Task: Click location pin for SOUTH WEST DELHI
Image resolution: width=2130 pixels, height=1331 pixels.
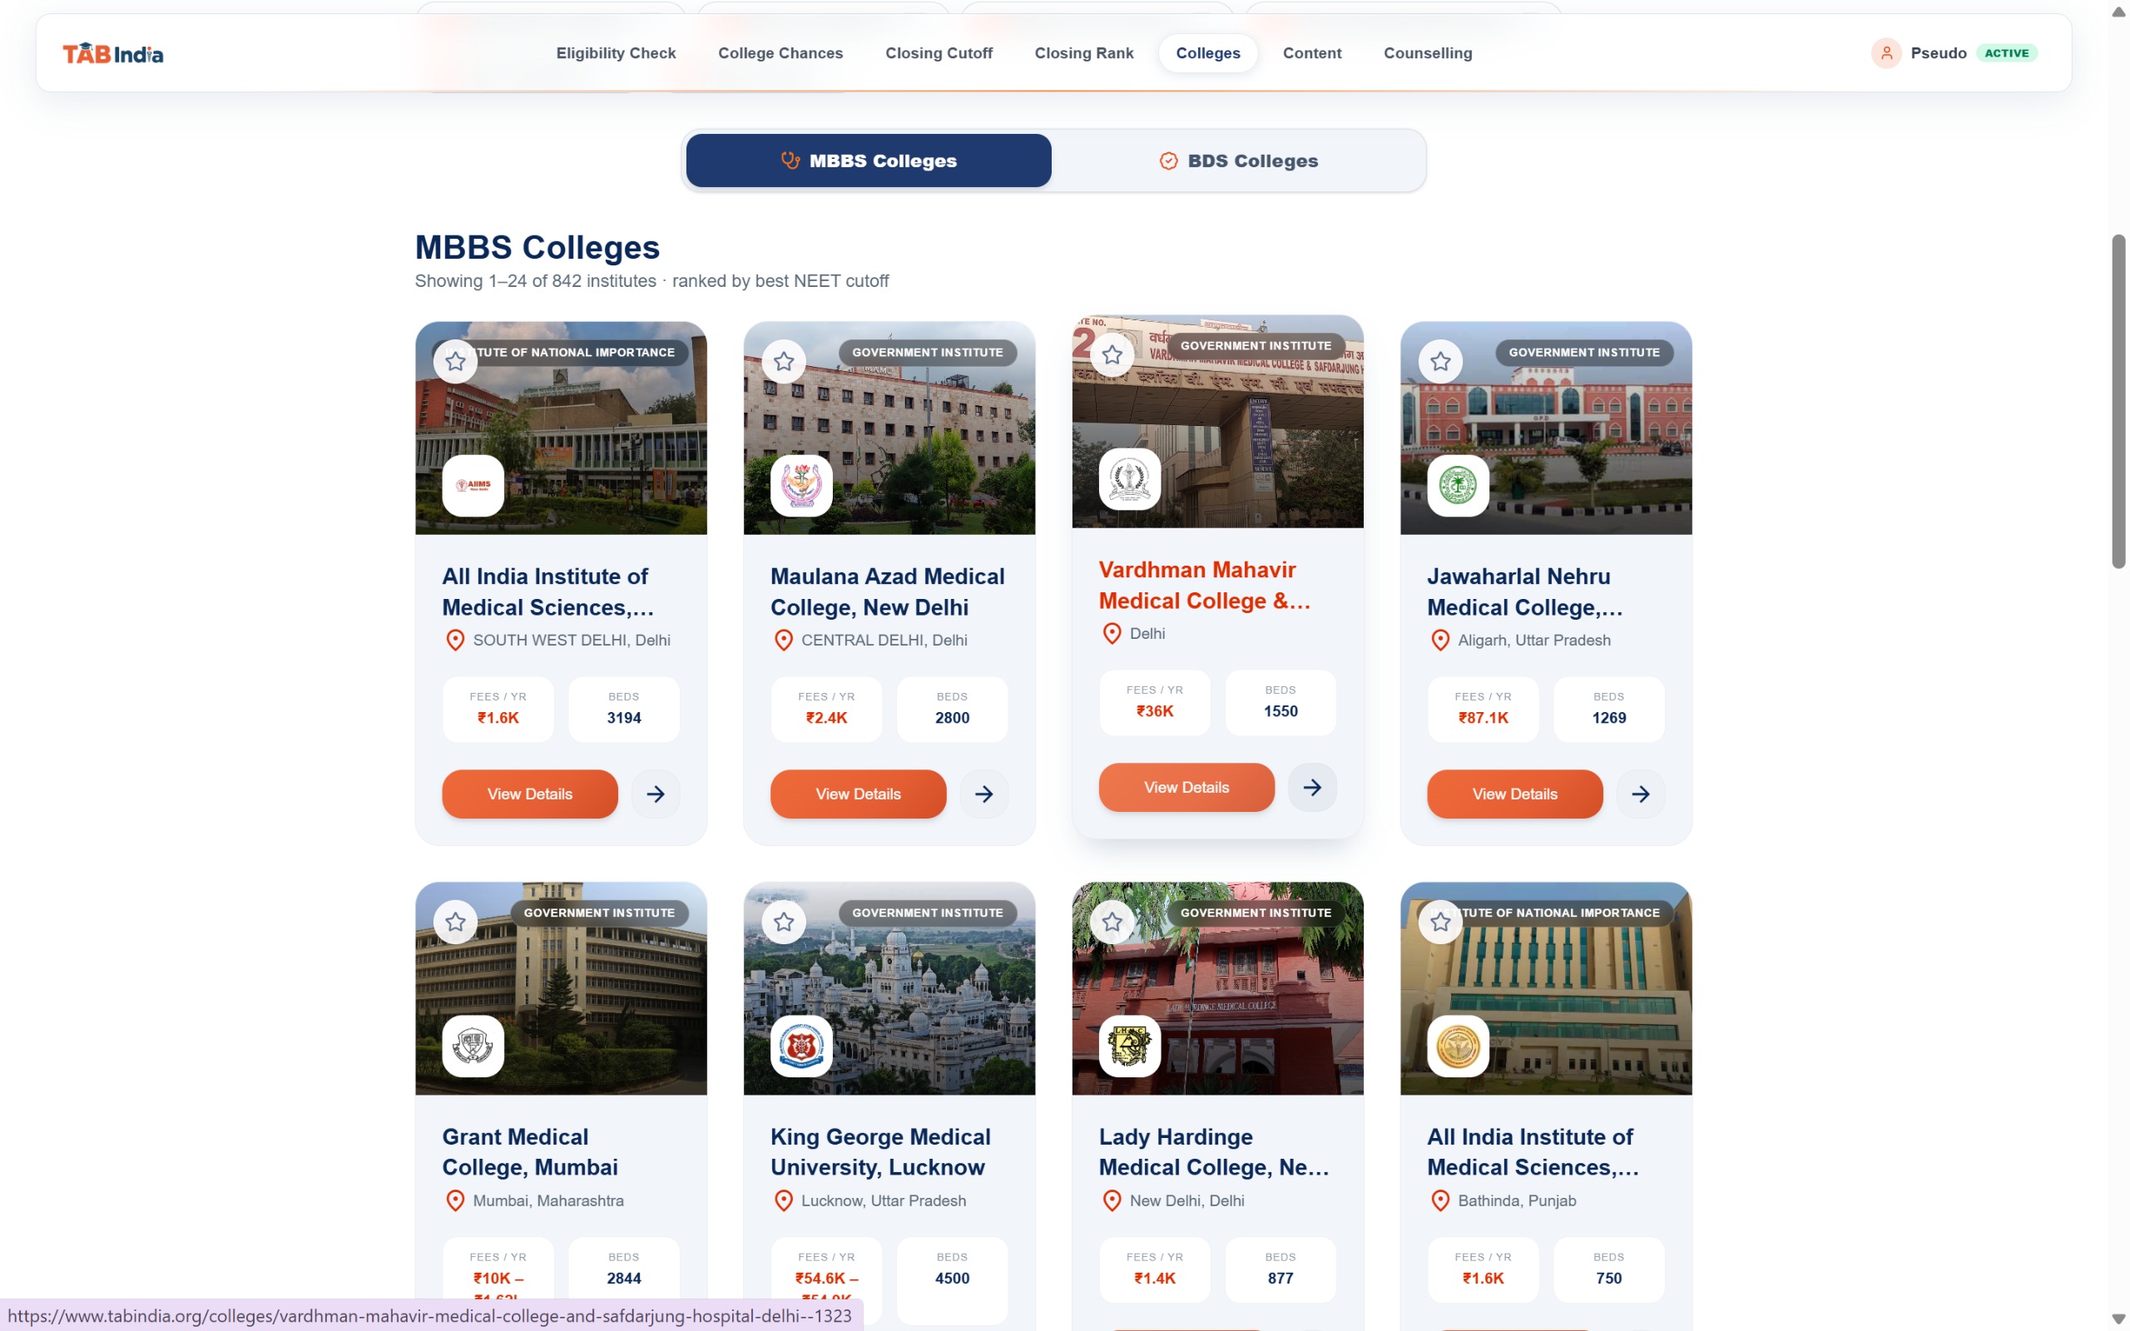Action: coord(455,640)
